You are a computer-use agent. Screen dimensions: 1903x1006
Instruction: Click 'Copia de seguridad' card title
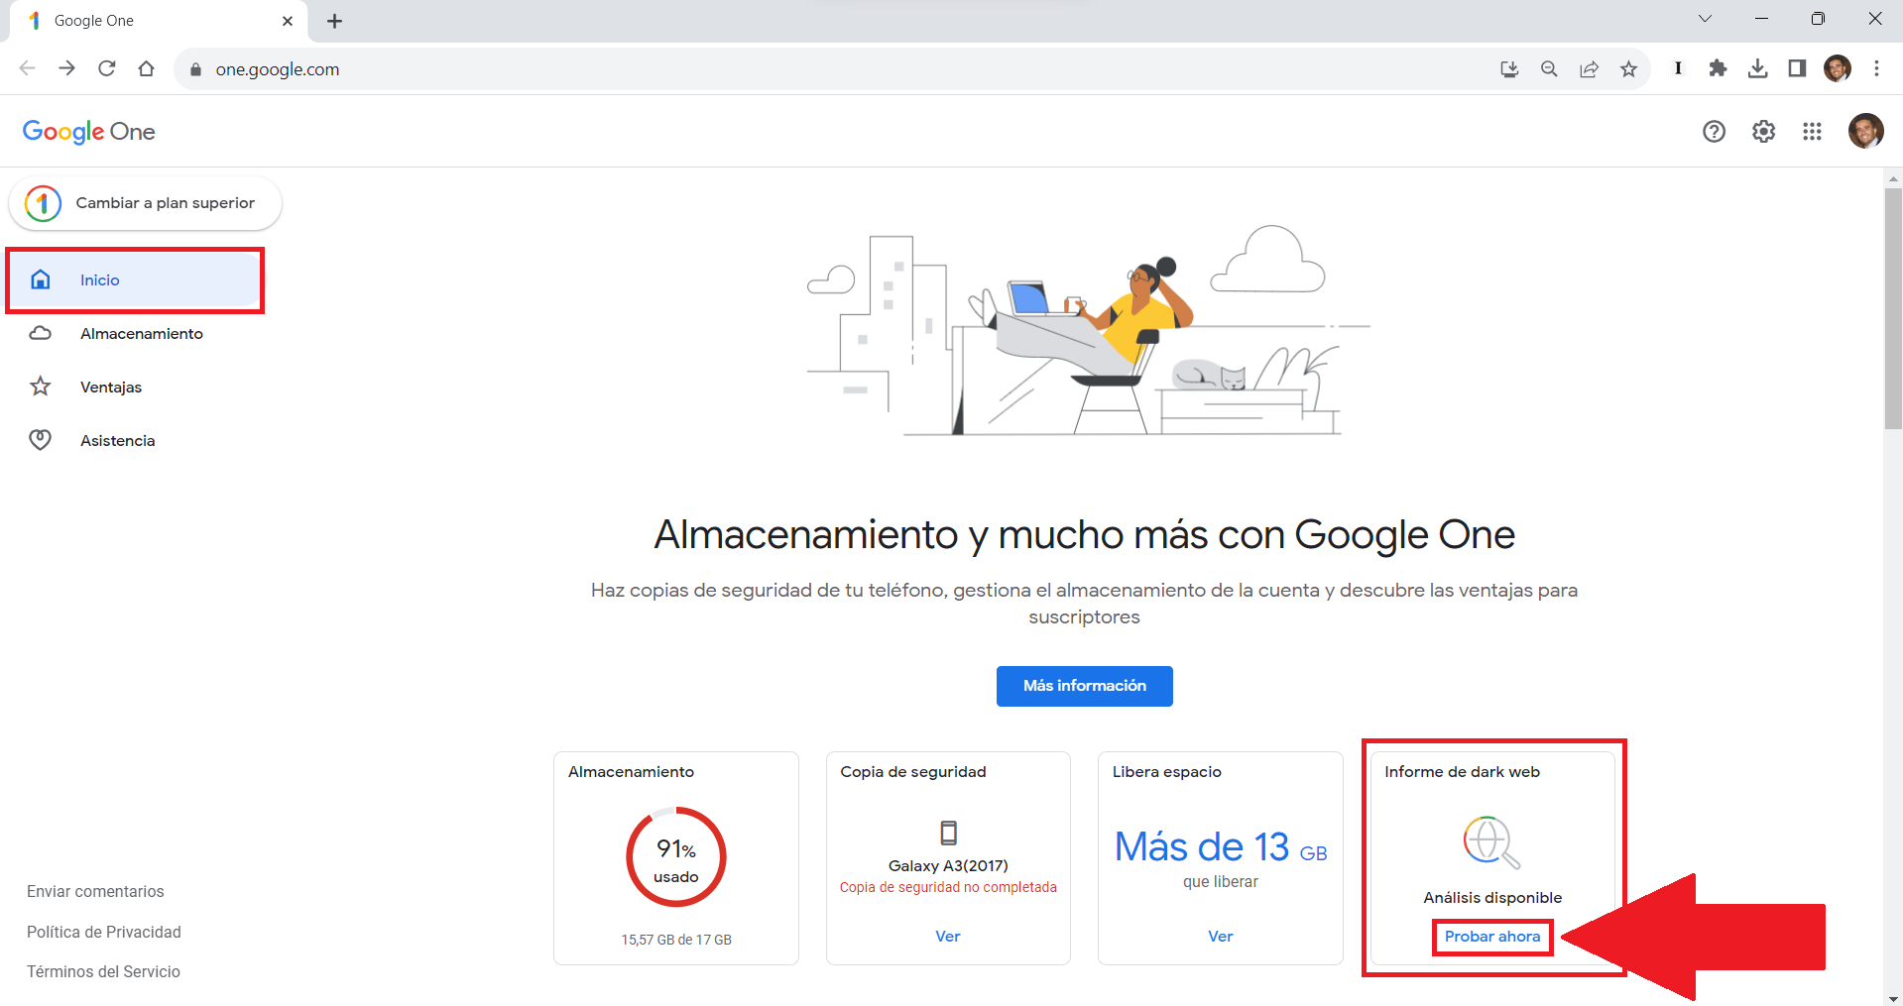[x=912, y=772]
